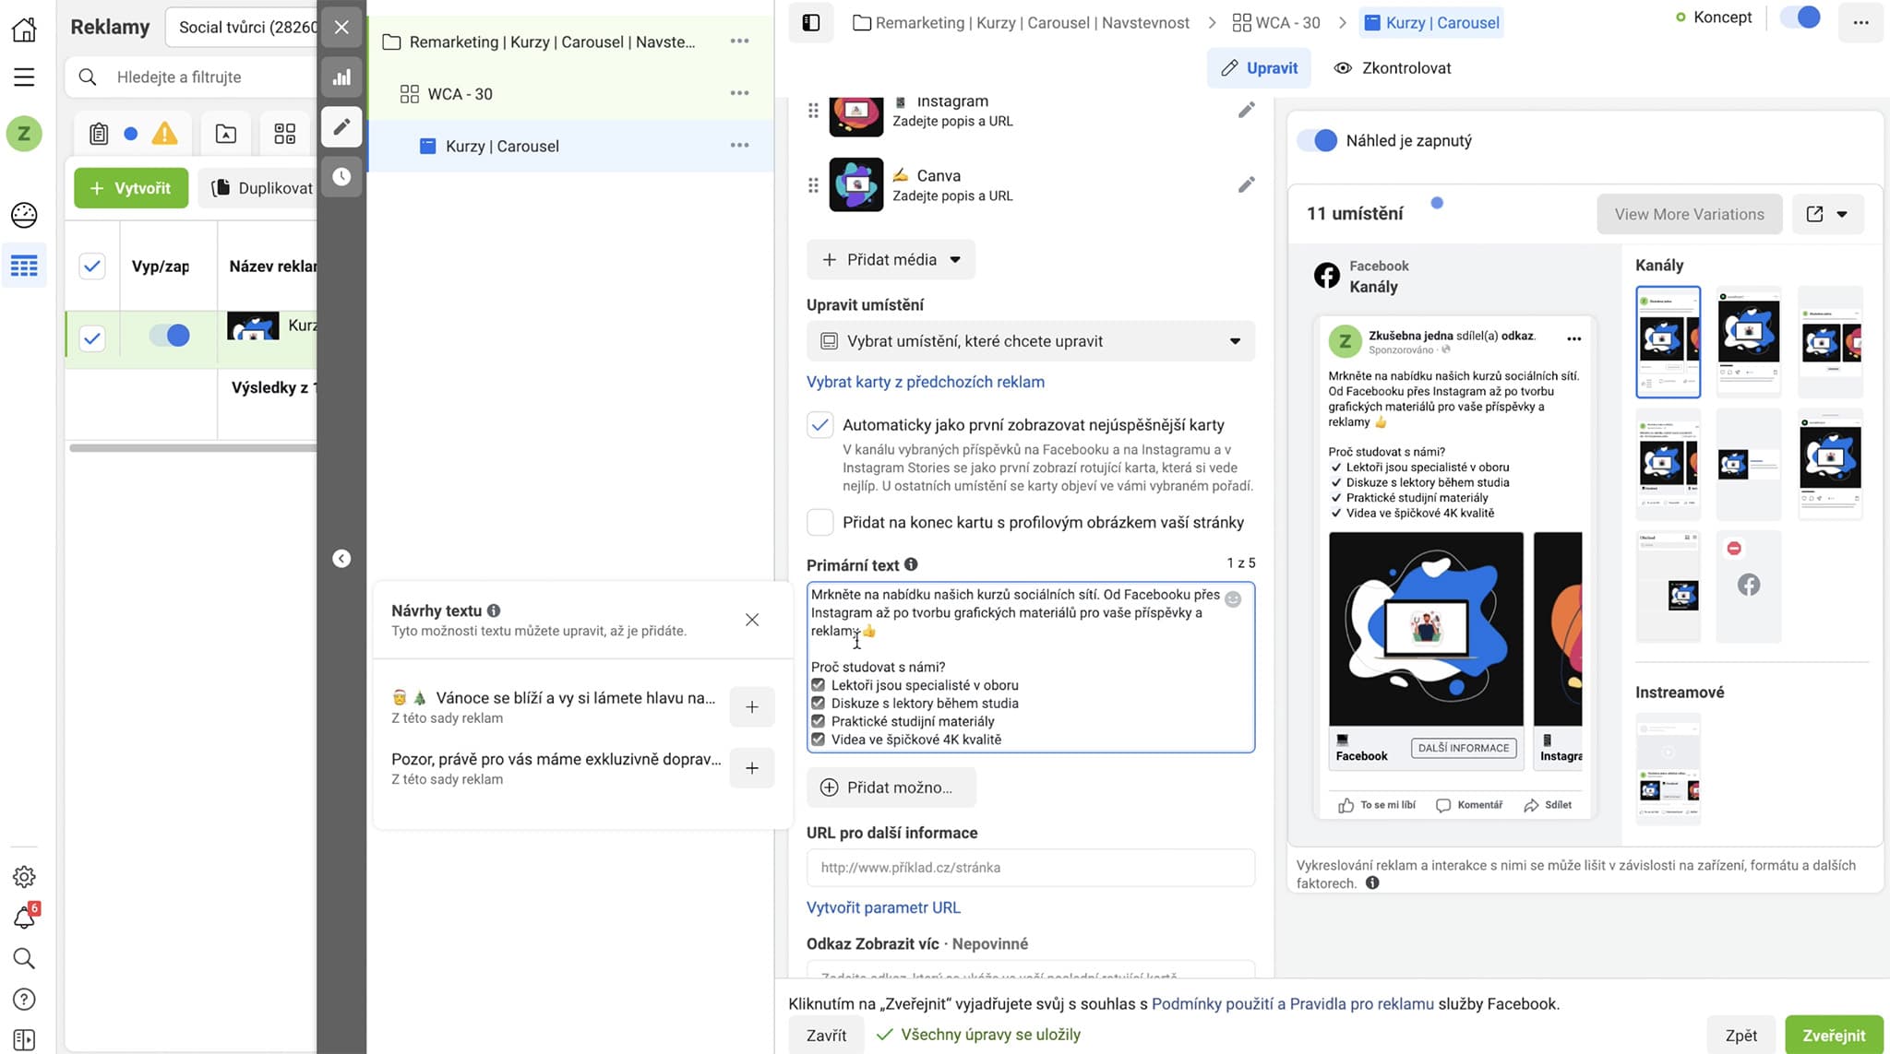Open the Social tvůrci account selector
The width and height of the screenshot is (1890, 1054).
(x=242, y=28)
